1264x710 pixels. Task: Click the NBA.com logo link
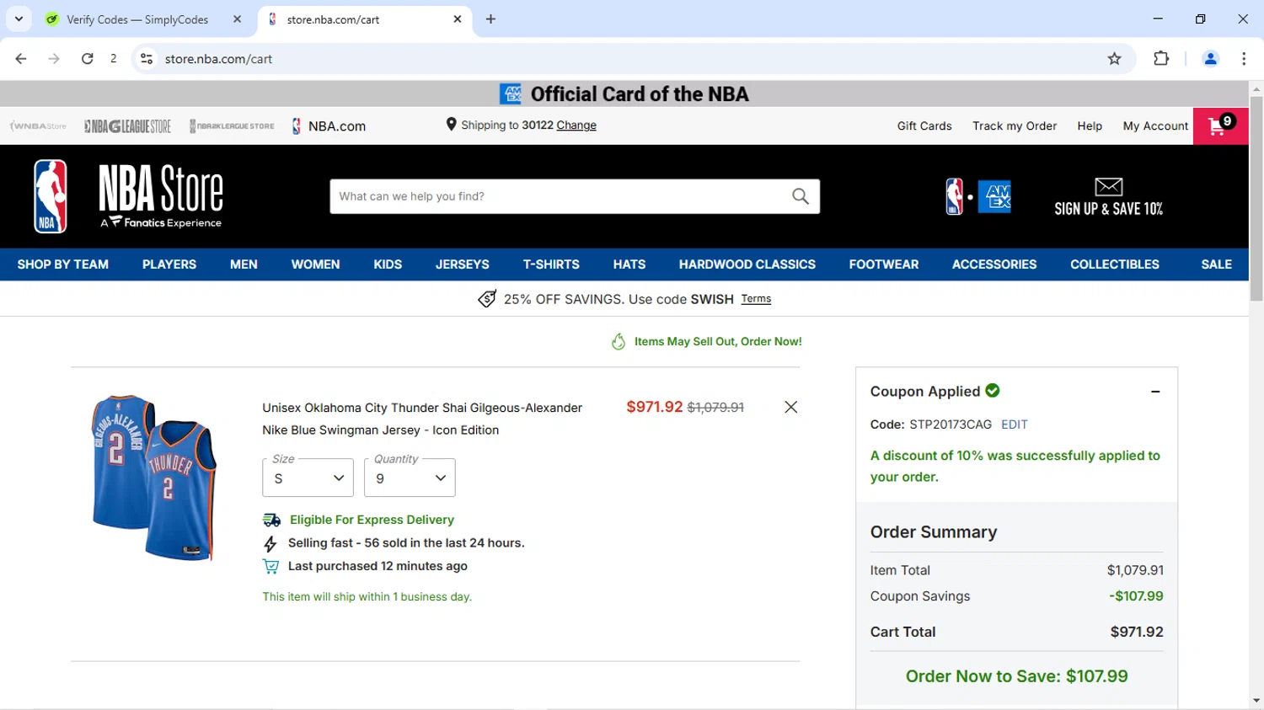pyautogui.click(x=329, y=126)
